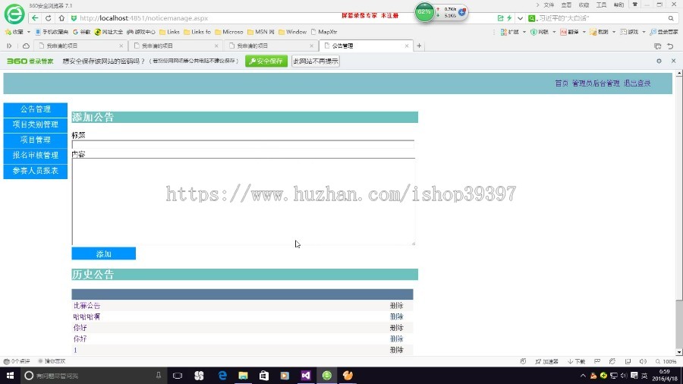The image size is (683, 384).
Task: Click the lightning speed mode icon
Action: tap(509, 18)
